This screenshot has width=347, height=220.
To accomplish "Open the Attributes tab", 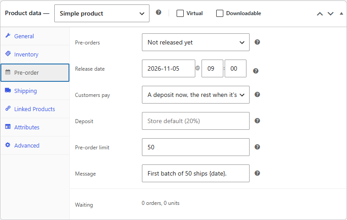I will point(35,128).
